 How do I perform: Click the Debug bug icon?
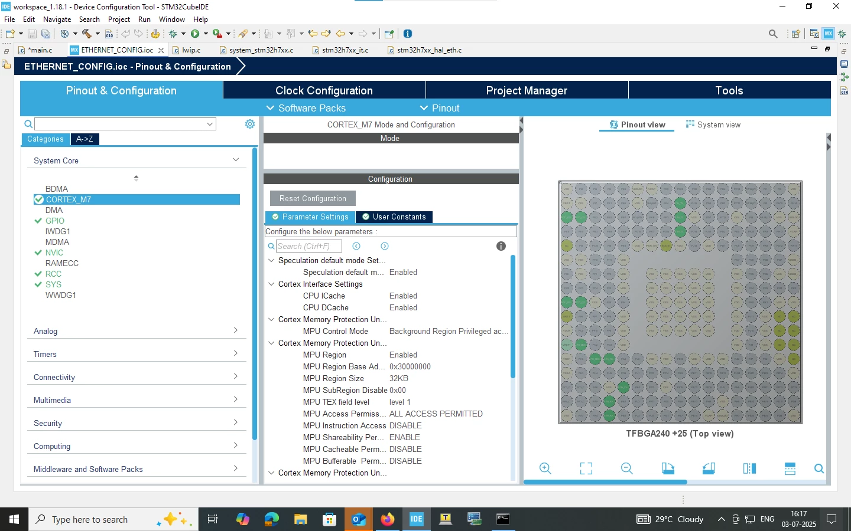(x=173, y=34)
